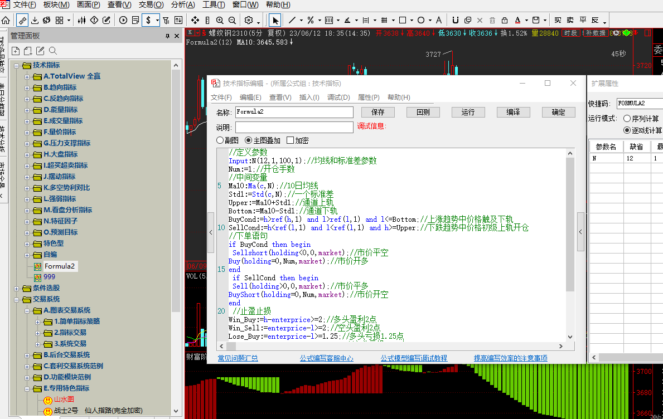The height and width of the screenshot is (419, 663).
Task: Click the 回测 button
Action: click(423, 112)
